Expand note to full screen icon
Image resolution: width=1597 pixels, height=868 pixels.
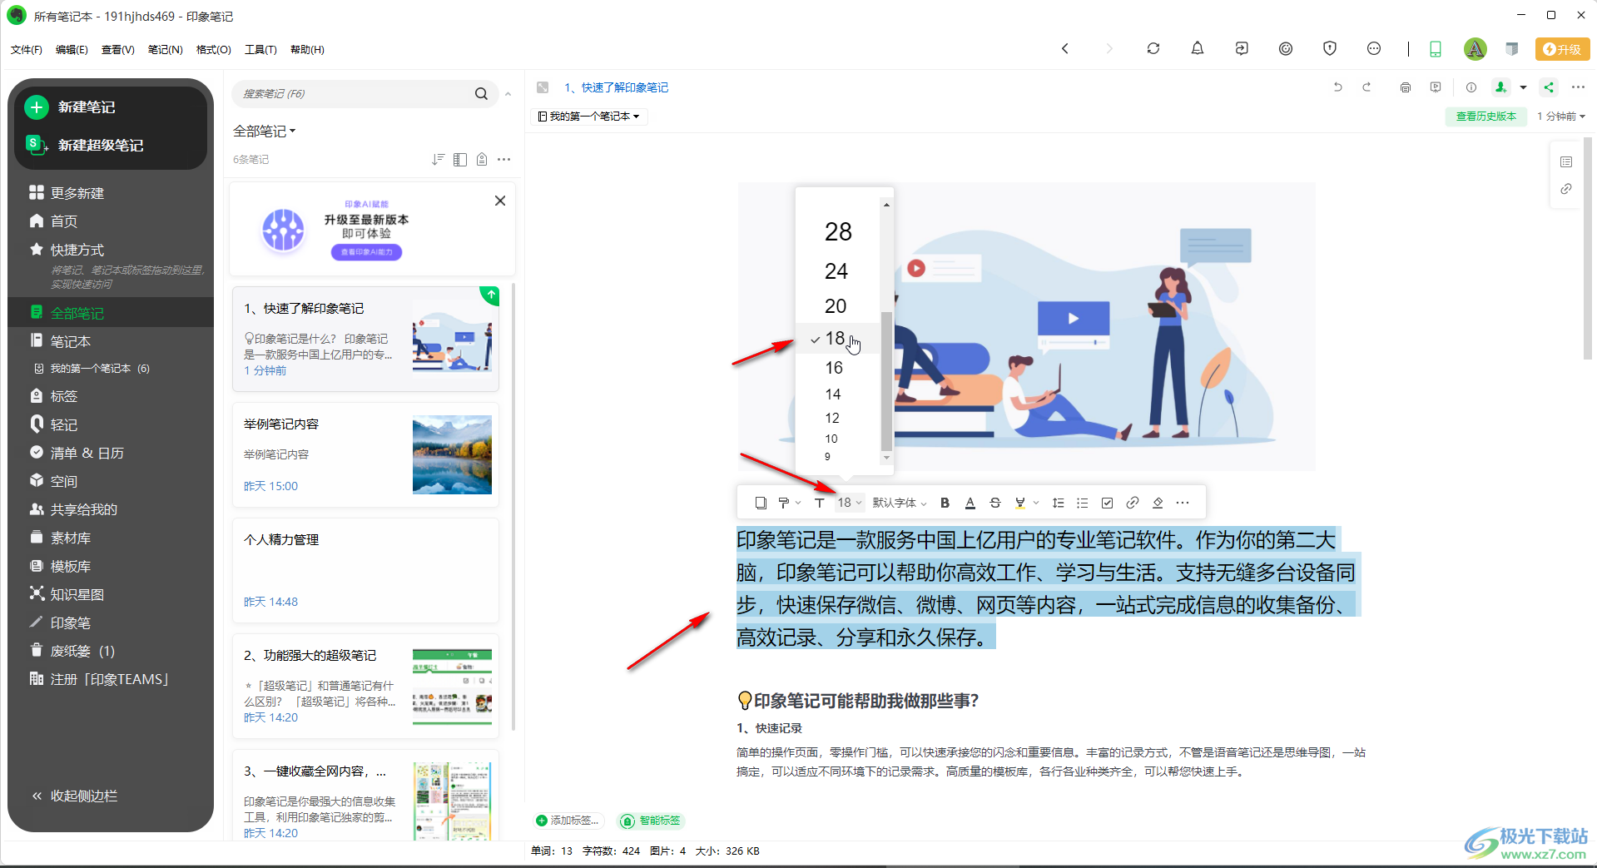pos(543,87)
